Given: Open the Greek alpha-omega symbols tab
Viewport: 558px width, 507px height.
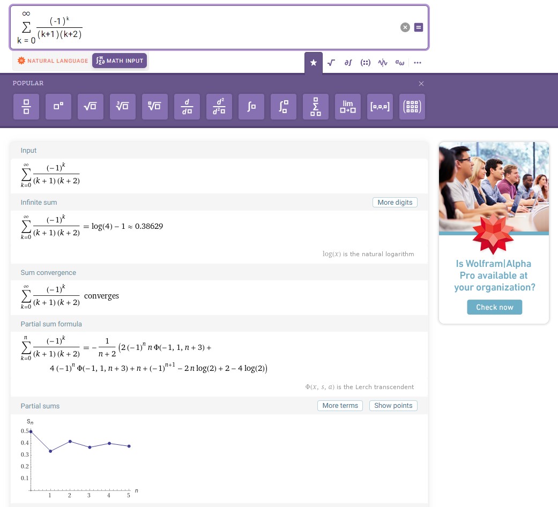Looking at the screenshot, I should point(400,63).
